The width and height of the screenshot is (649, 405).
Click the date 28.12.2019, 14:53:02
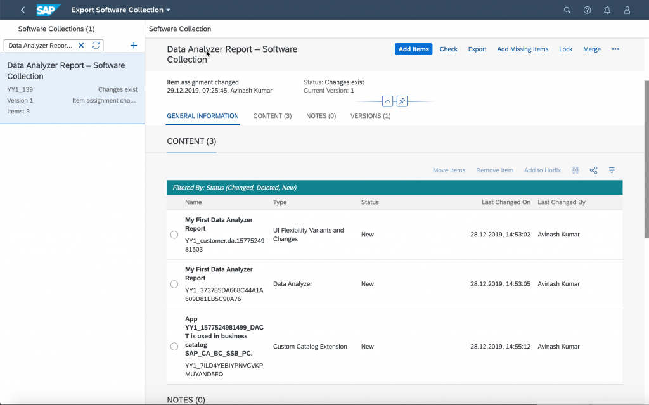tap(500, 235)
